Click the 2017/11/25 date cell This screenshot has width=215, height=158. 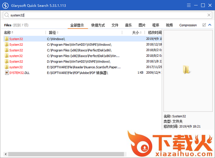pos(154,67)
